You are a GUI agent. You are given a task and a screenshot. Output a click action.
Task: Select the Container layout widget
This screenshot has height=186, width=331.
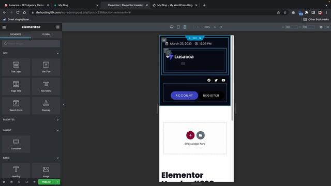(16, 144)
